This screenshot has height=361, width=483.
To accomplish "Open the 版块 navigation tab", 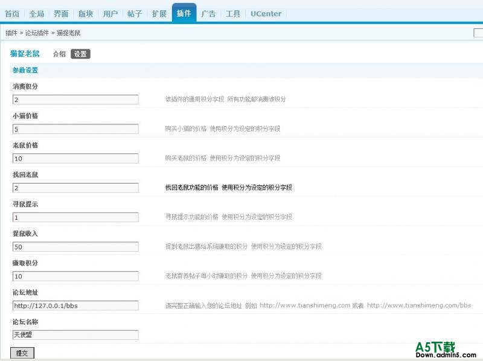I will pos(86,14).
